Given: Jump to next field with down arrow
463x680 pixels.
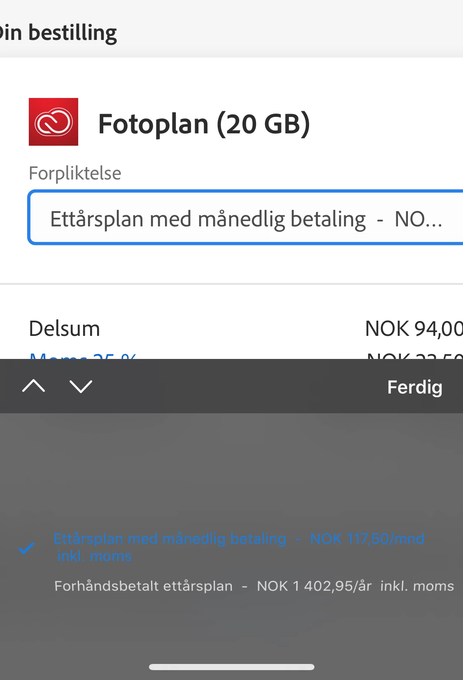Looking at the screenshot, I should point(81,386).
